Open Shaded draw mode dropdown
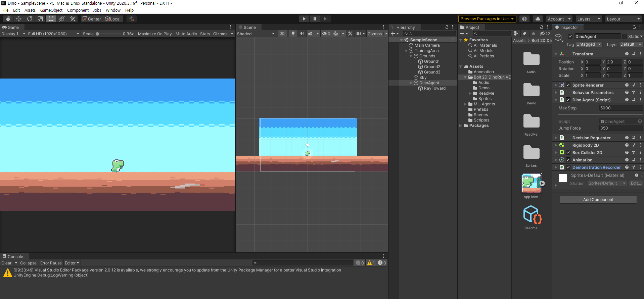Screen dimensions: 644x299 pos(256,34)
